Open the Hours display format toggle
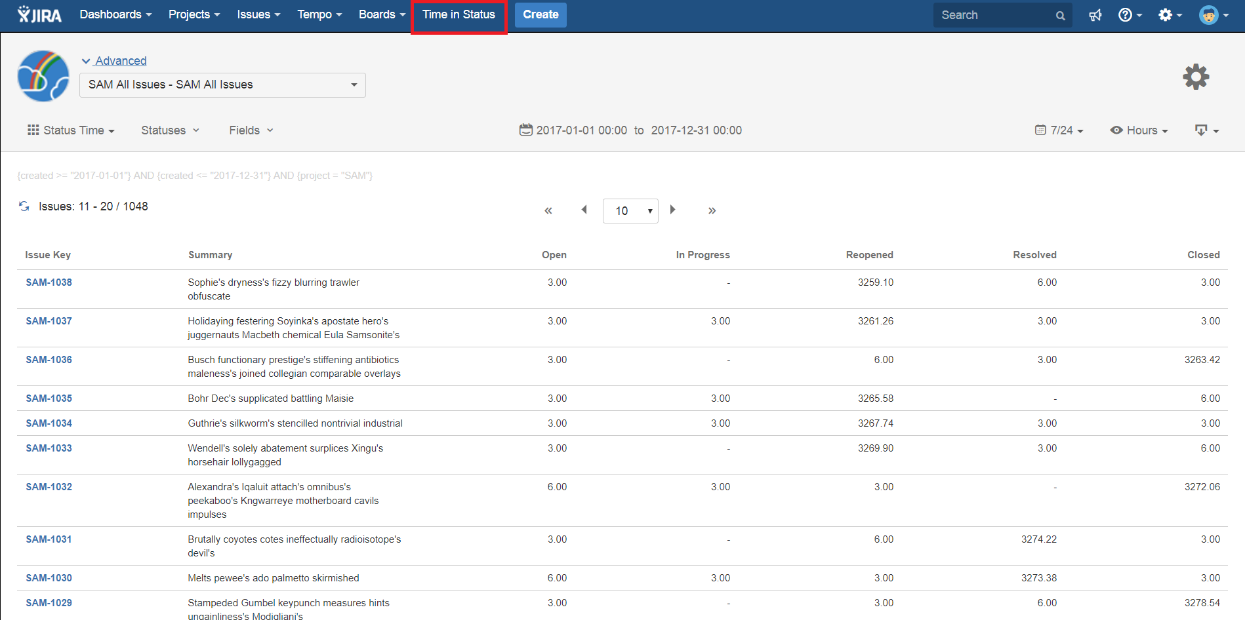Screen dimensions: 1245x620 [1139, 130]
